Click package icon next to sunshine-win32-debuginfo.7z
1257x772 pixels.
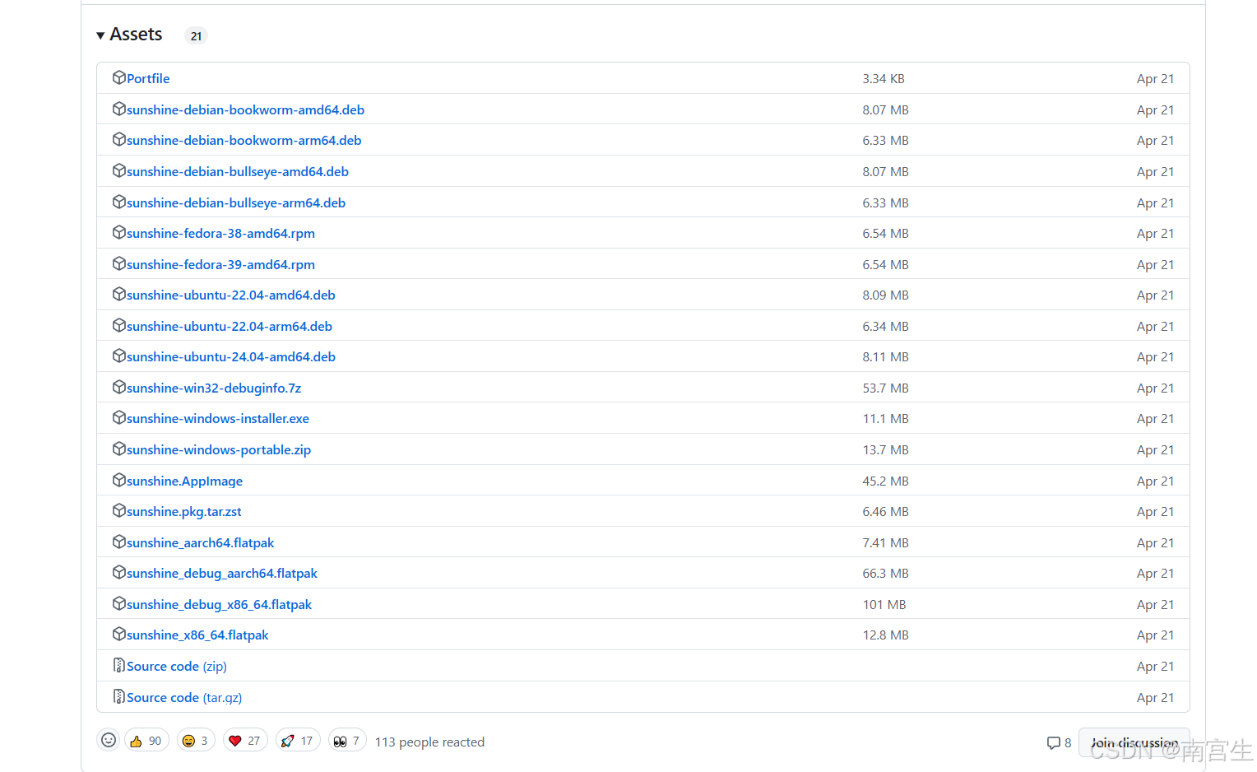[x=119, y=387]
